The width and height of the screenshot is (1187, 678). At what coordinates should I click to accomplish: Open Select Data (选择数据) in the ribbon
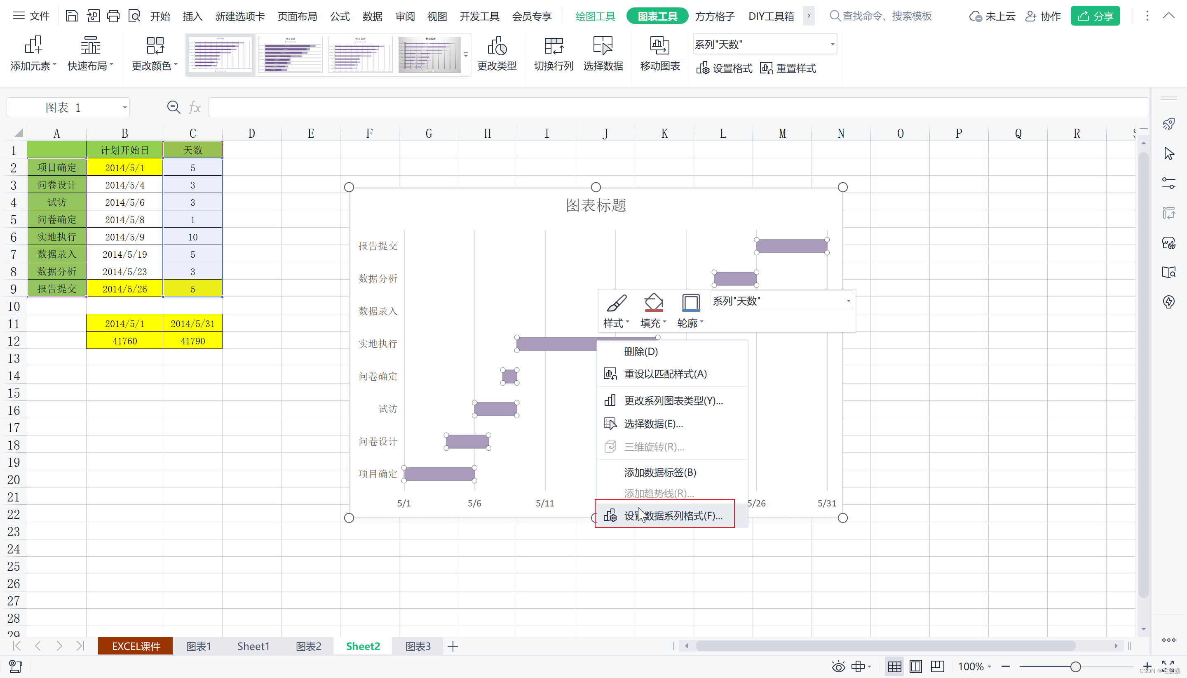(x=603, y=47)
